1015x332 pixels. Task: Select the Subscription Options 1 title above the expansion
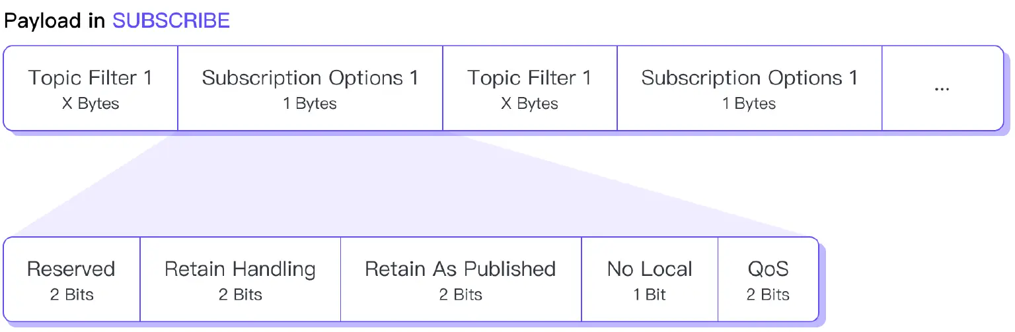310,78
